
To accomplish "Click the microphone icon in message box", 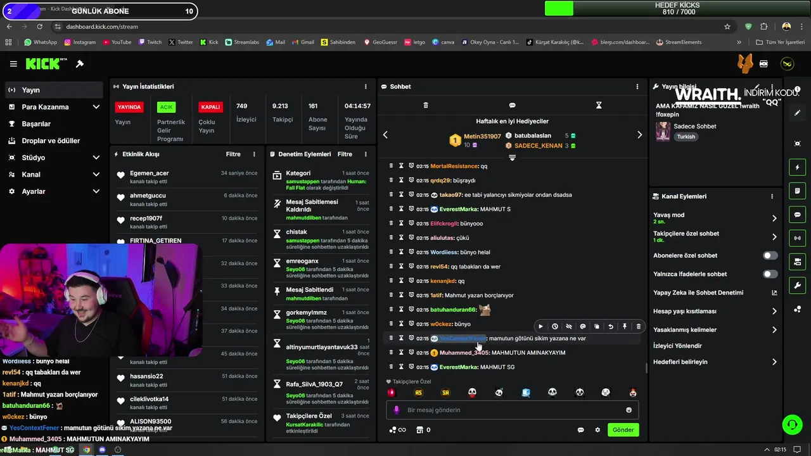I will 397,410.
